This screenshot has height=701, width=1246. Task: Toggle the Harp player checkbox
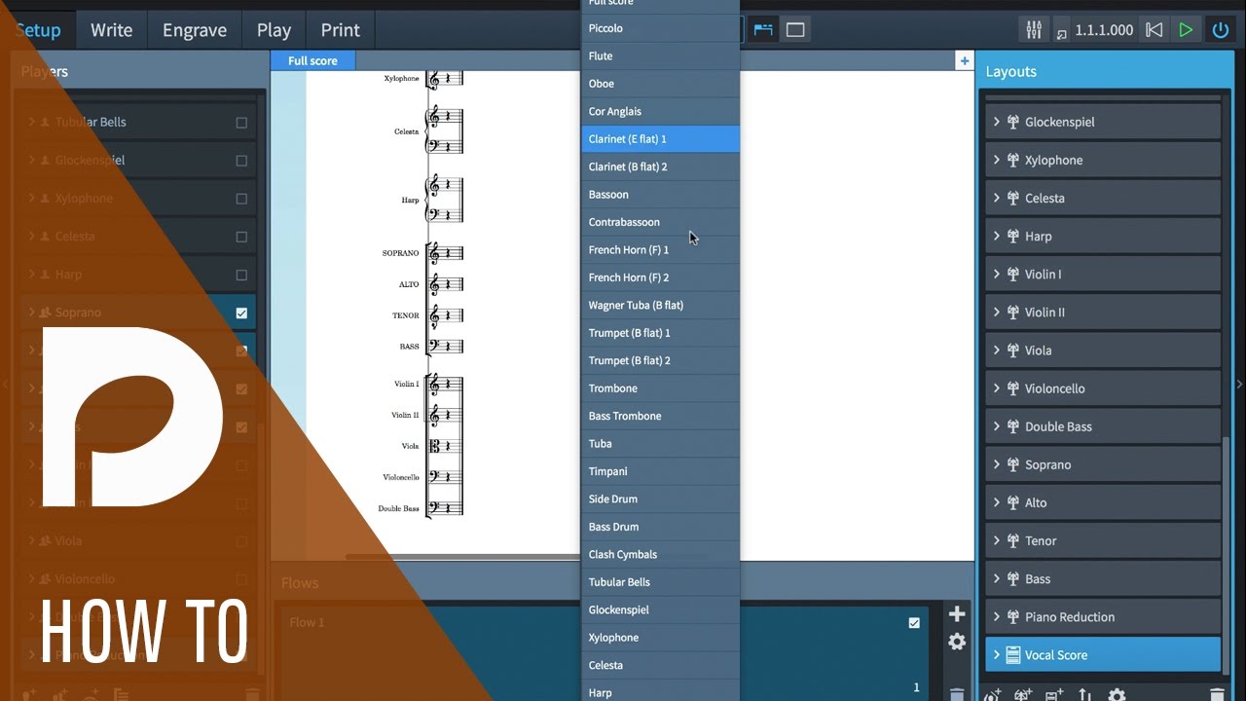tap(241, 275)
